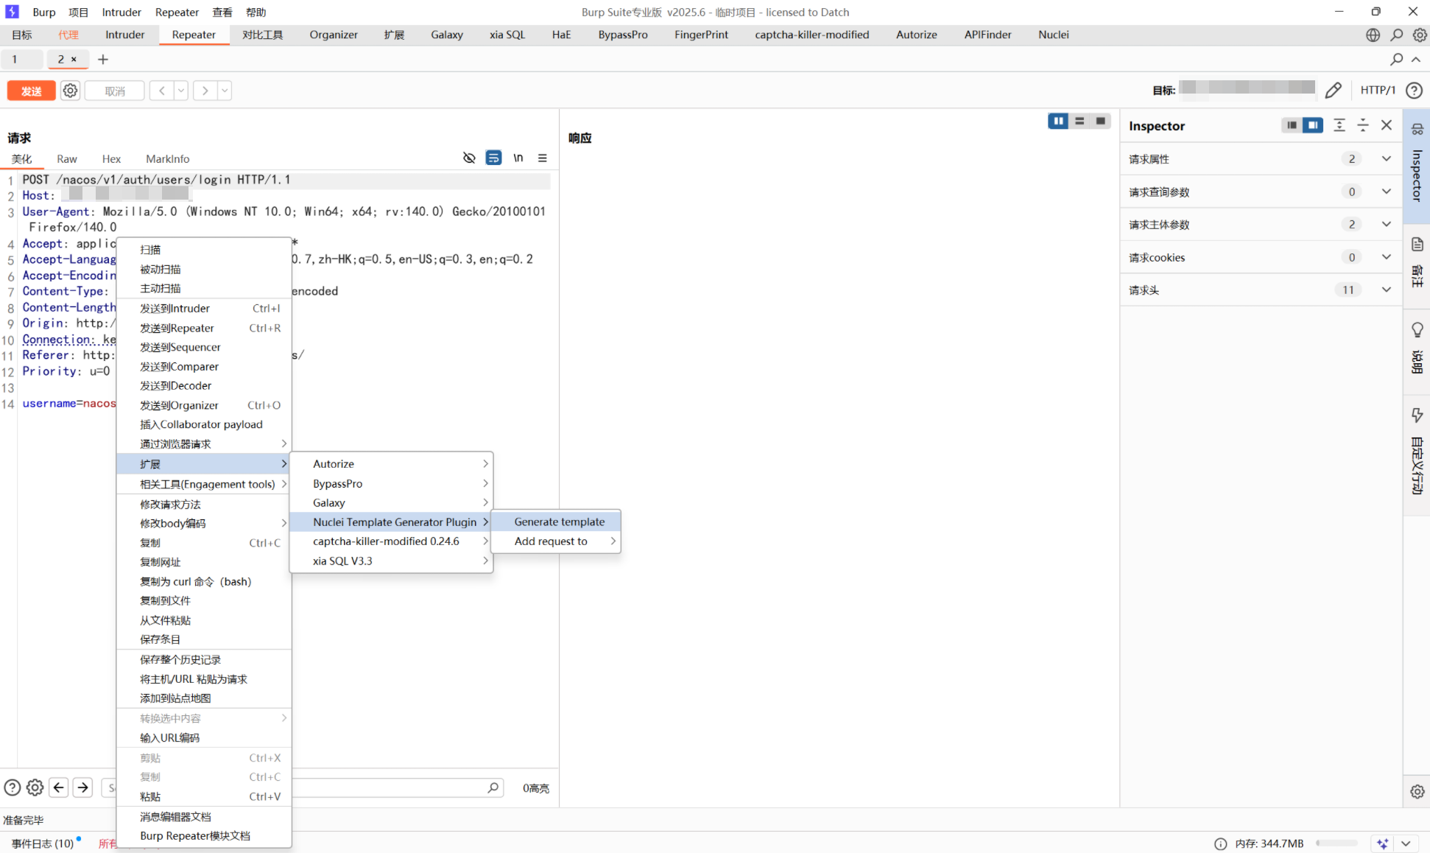Open the request editor hamburger menu

coord(543,158)
